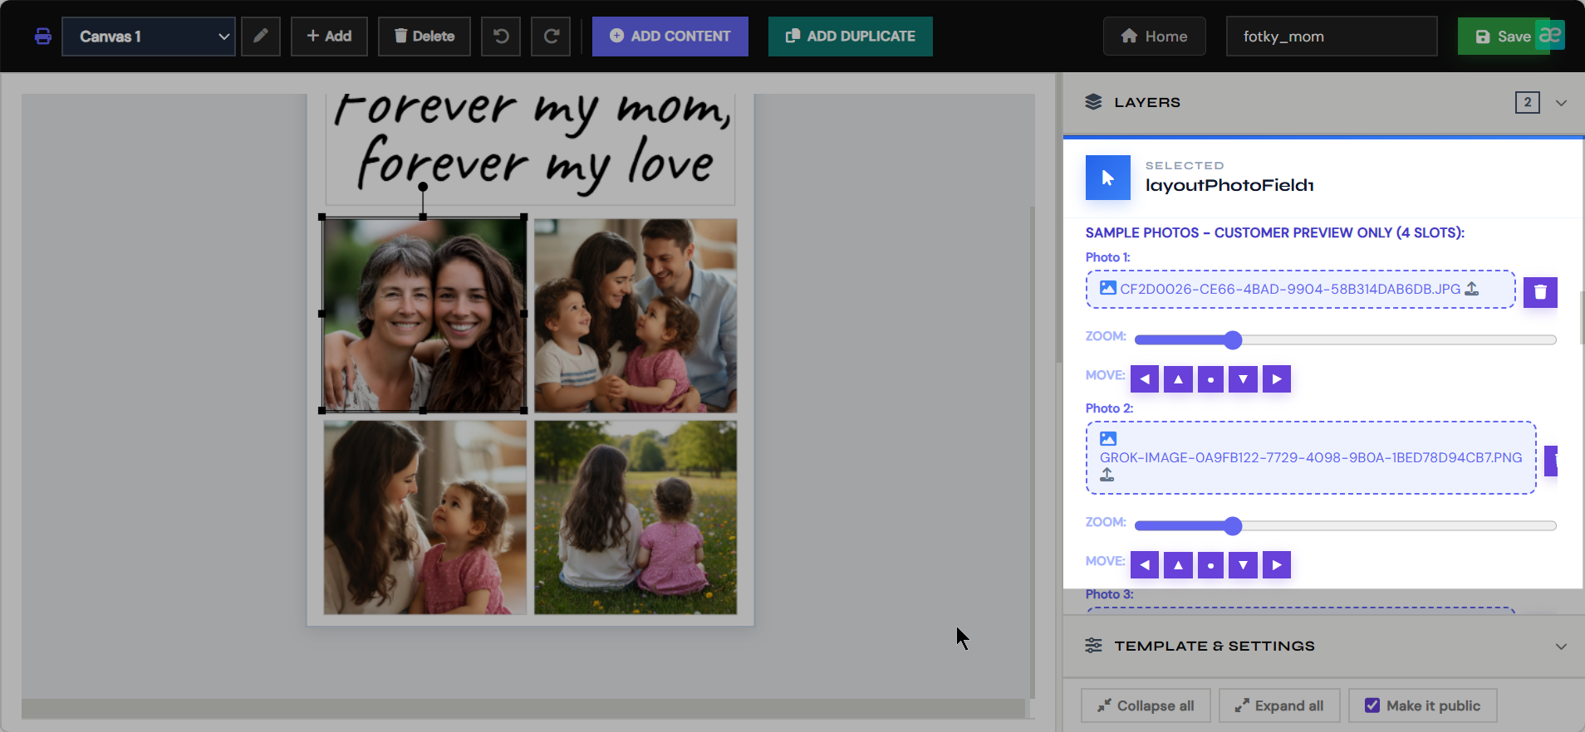Click the rotation handle above selected photo
This screenshot has width=1585, height=732.
coord(423,187)
